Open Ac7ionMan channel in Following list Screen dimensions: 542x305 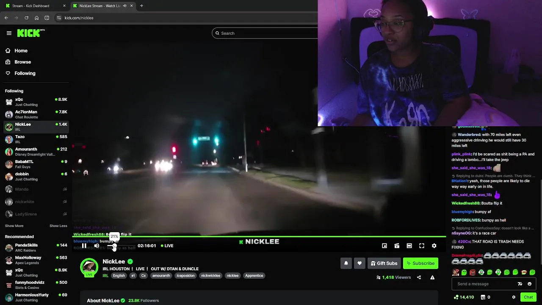click(x=36, y=114)
